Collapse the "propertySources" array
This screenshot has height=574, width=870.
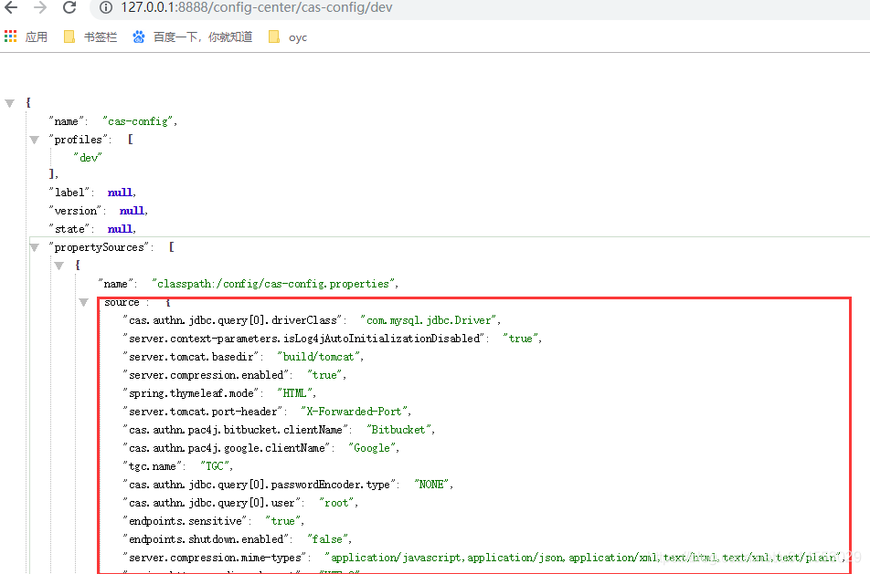35,247
